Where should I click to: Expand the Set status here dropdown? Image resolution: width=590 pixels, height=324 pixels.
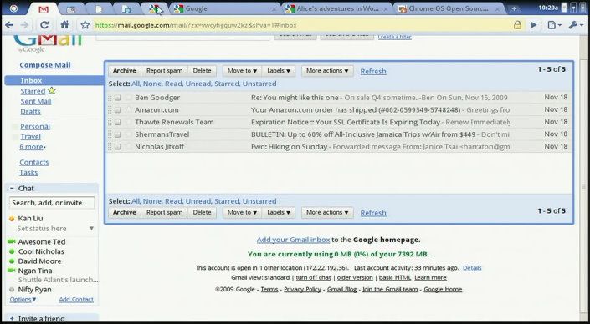[x=91, y=228]
